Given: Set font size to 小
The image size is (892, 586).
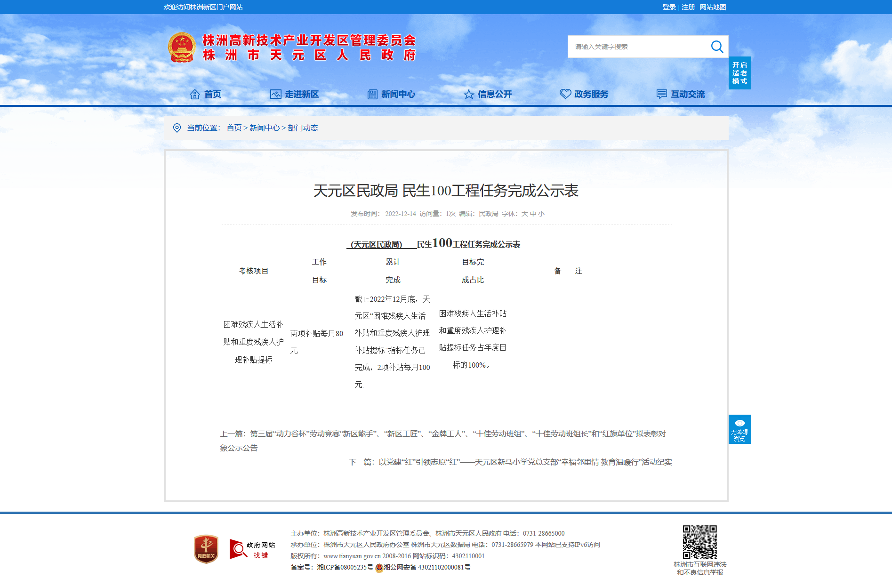Looking at the screenshot, I should (541, 214).
